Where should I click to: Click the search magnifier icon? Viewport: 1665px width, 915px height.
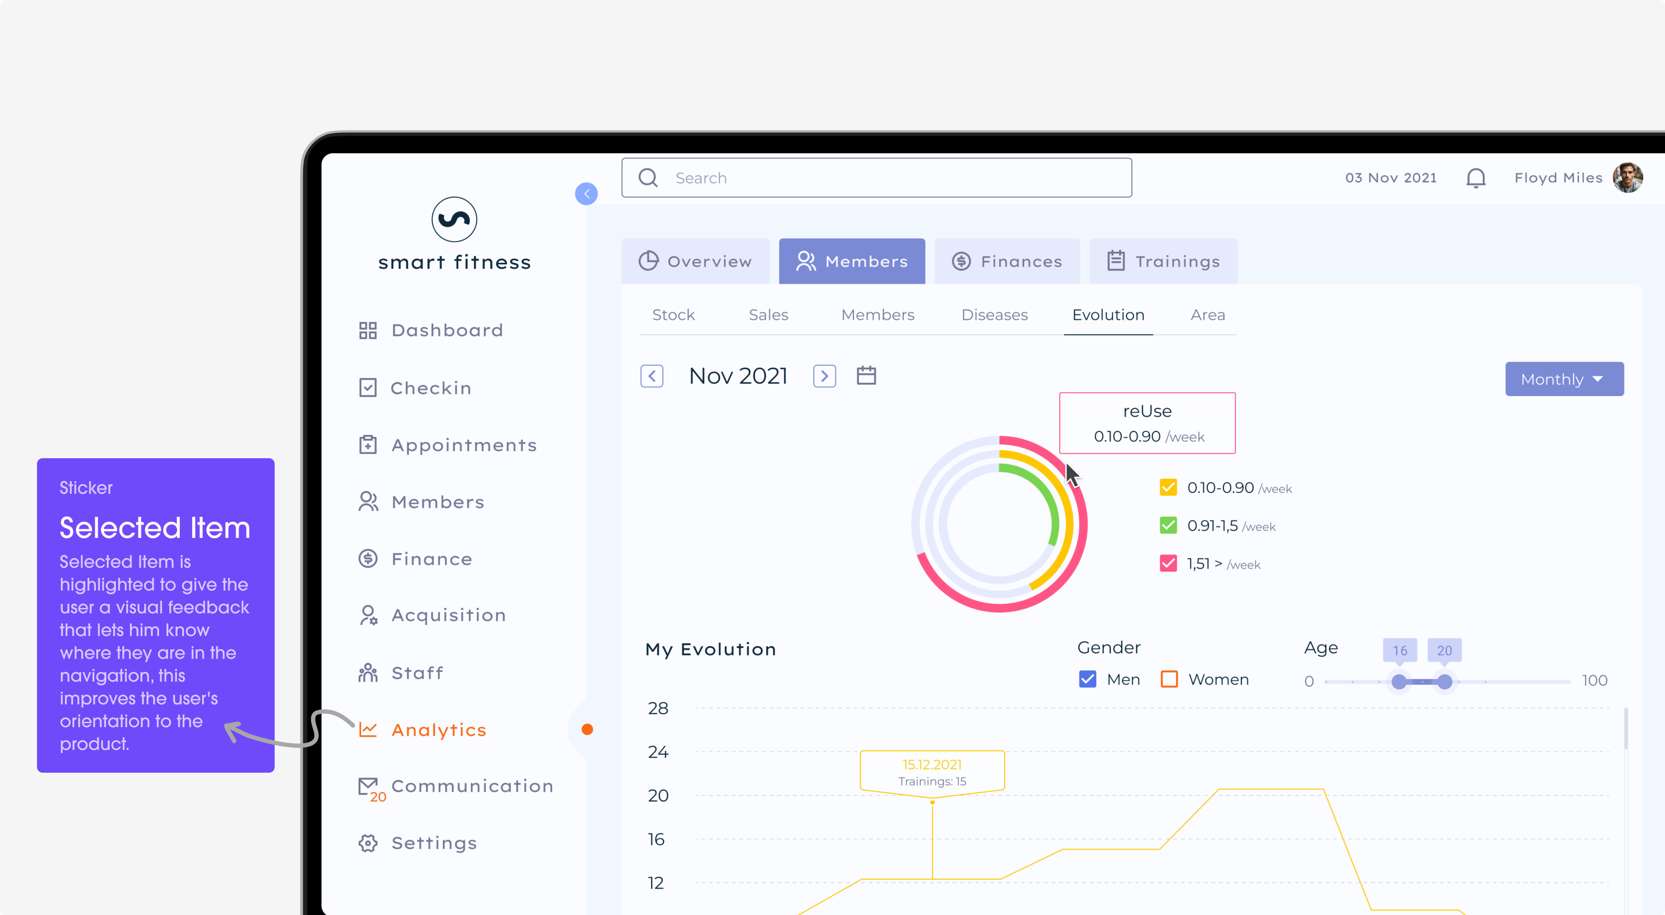(x=647, y=178)
